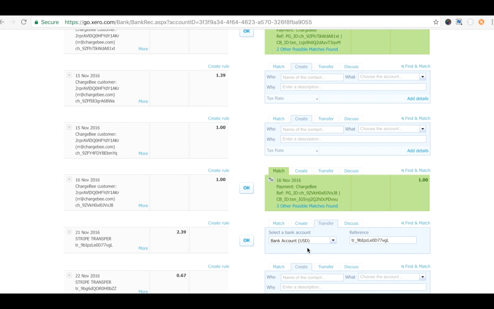Click transfer arrows icon on 16 Nov match
The image size is (494, 309).
pyautogui.click(x=271, y=180)
